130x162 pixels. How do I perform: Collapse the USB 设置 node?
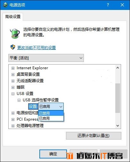[x=13, y=94]
